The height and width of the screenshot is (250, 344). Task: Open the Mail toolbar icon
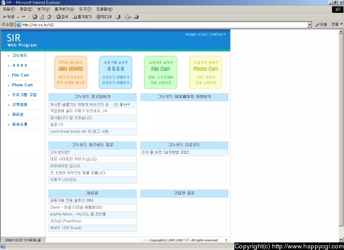(x=127, y=17)
